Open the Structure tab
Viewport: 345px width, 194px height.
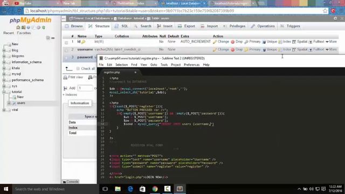[x=99, y=26]
